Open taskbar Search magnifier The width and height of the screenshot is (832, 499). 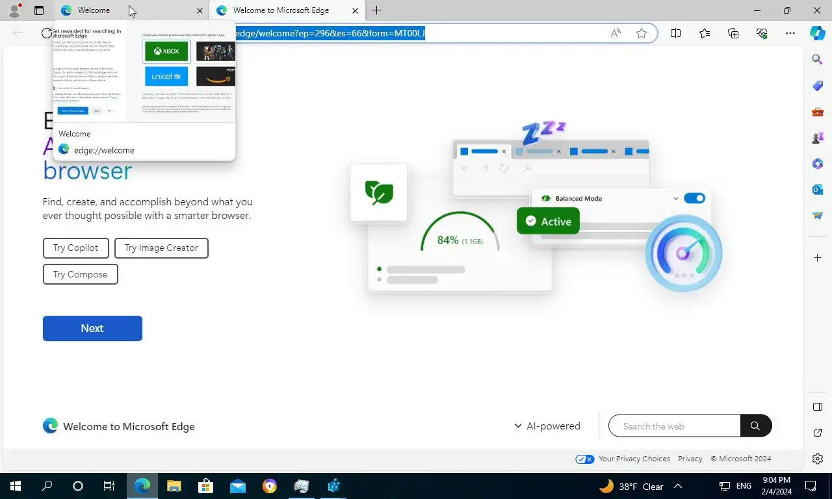pyautogui.click(x=47, y=486)
